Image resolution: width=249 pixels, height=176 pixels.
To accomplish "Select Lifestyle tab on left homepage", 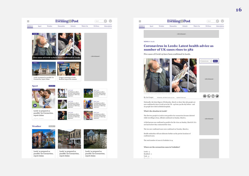I will (x=73, y=26).
